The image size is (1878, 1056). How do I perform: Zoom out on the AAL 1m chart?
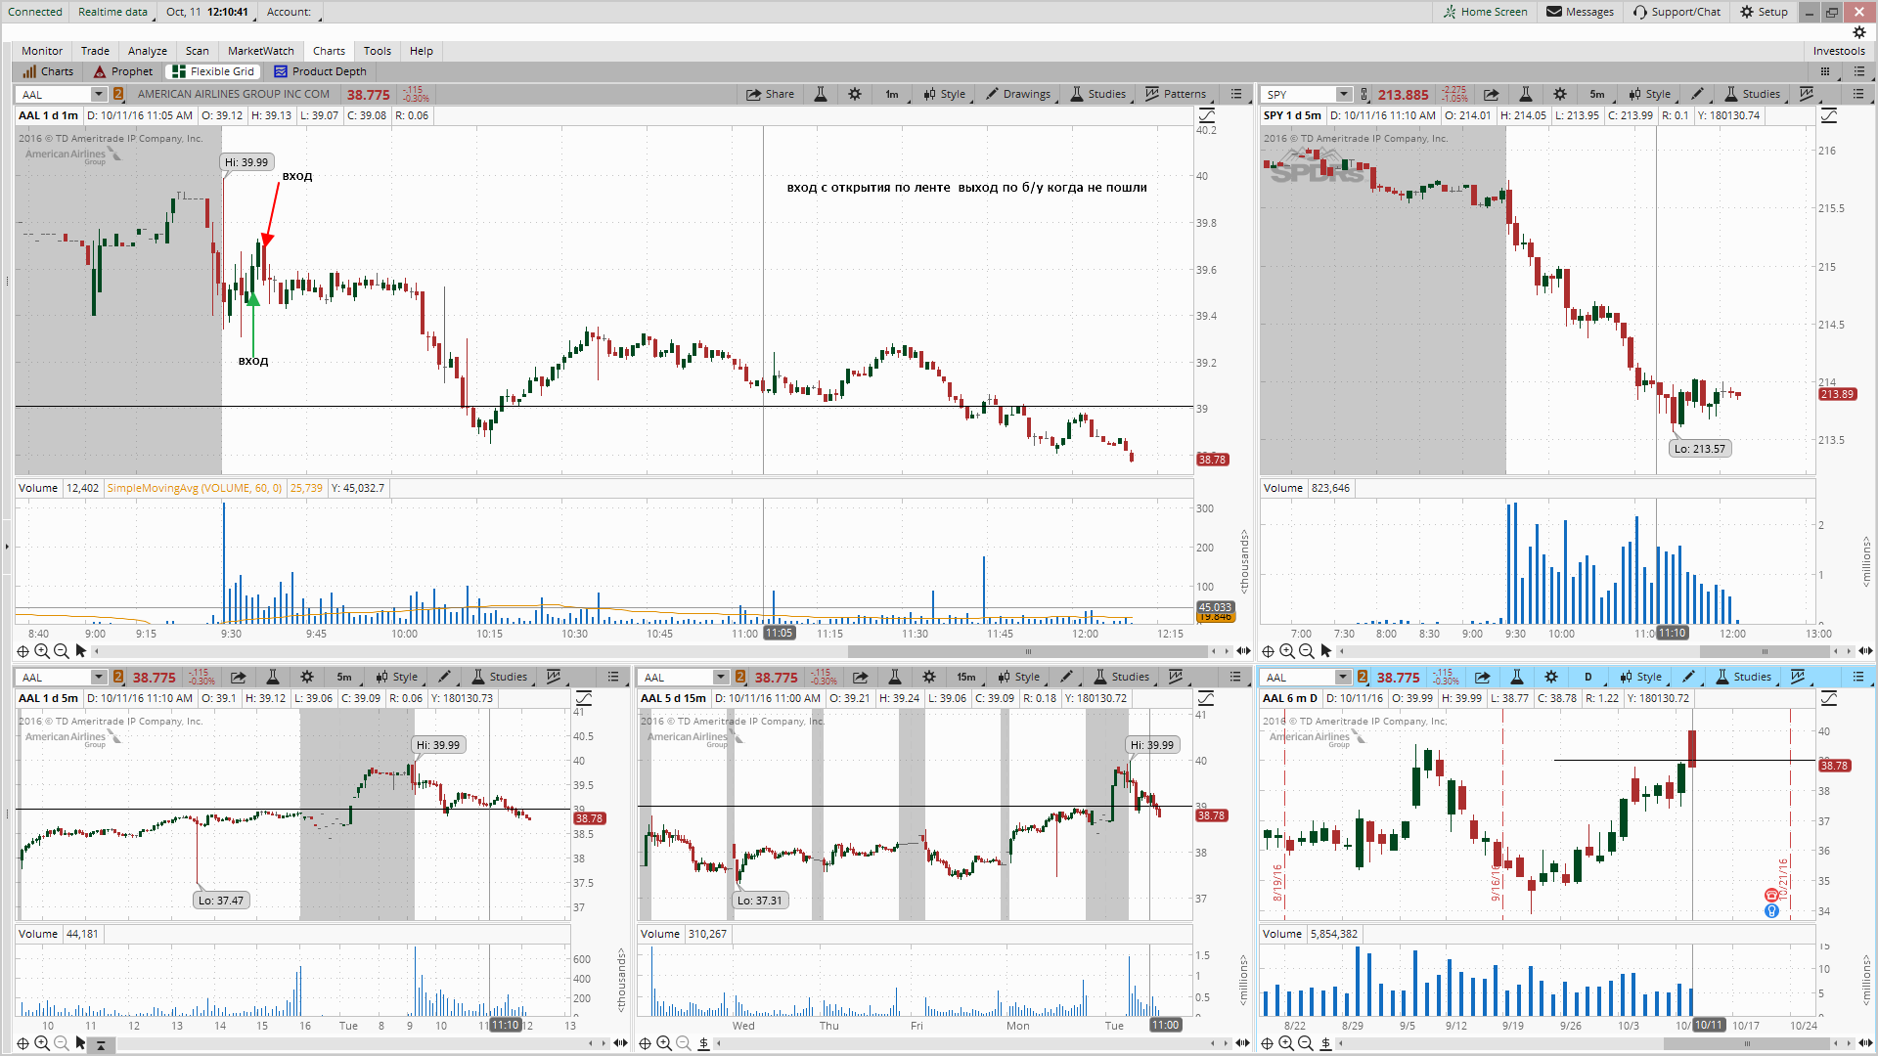62,651
